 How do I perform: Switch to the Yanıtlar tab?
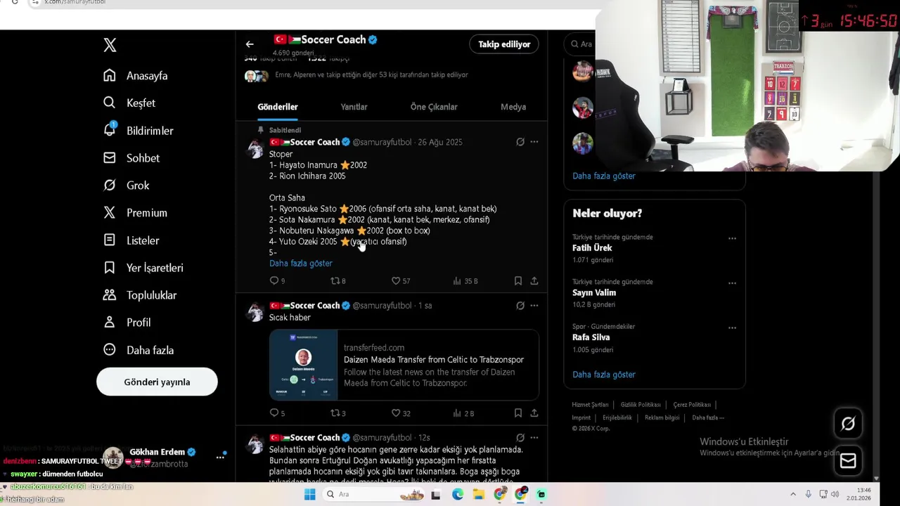tap(354, 107)
